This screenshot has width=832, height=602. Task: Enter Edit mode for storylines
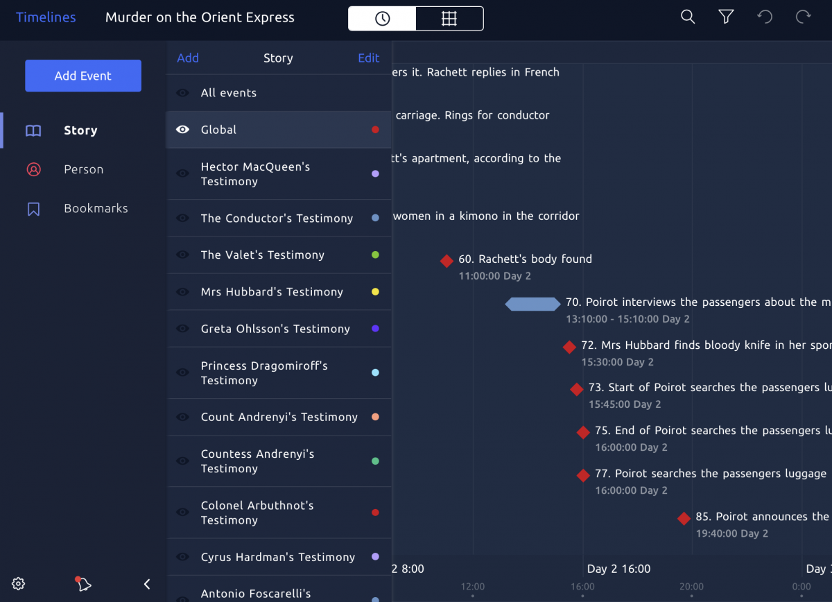point(368,58)
